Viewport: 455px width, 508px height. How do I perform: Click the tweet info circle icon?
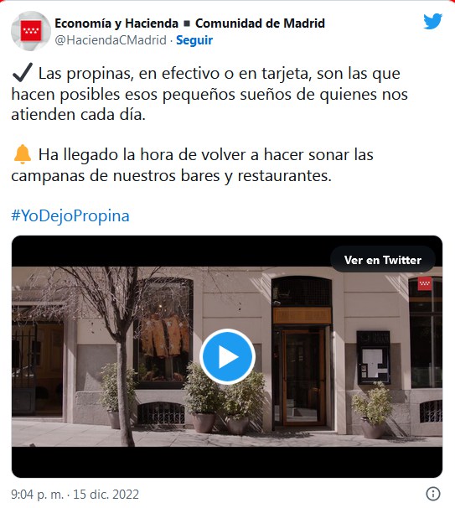tap(433, 494)
